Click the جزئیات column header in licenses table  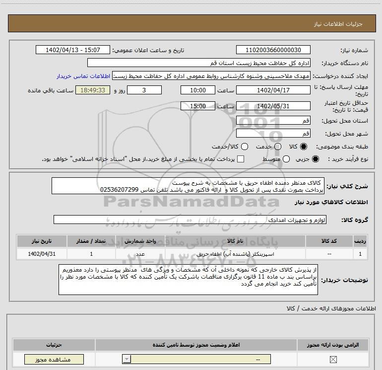click(54, 345)
